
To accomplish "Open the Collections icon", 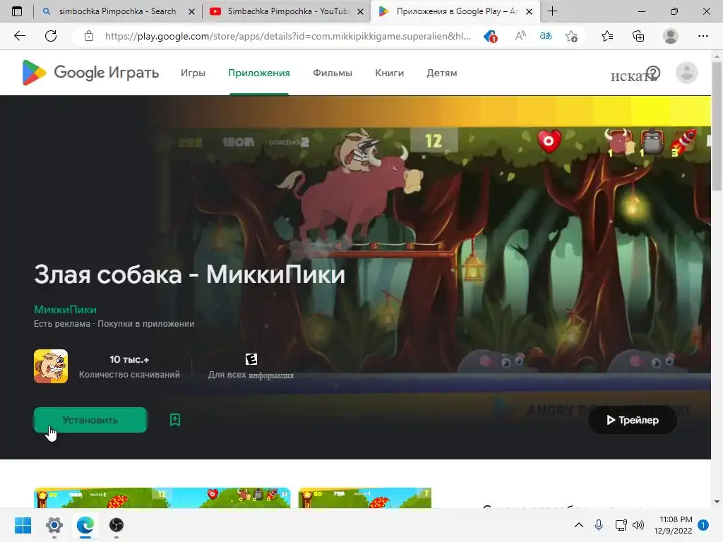I will (638, 36).
